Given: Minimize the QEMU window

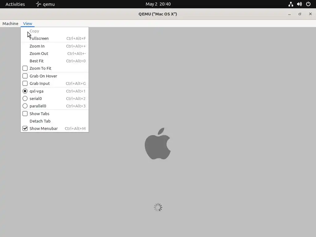Looking at the screenshot, I should [289, 14].
